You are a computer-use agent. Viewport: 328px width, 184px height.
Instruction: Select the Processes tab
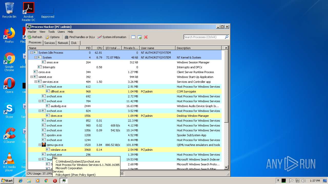coord(35,42)
